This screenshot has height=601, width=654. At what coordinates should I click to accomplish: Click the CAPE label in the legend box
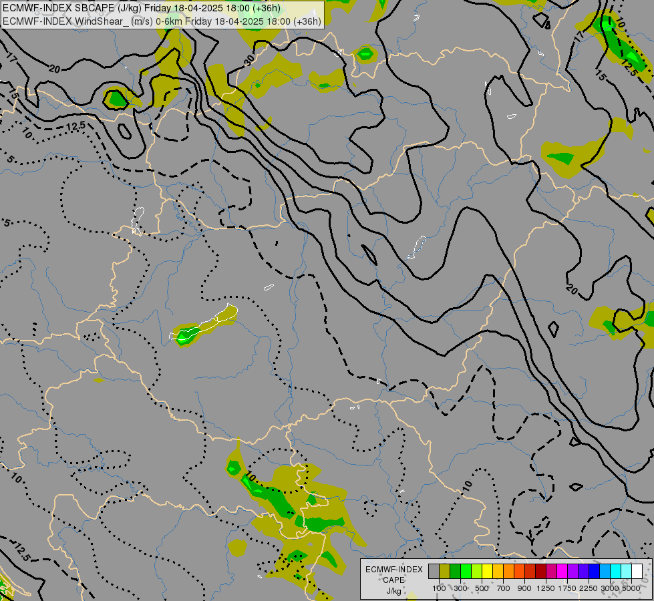393,580
